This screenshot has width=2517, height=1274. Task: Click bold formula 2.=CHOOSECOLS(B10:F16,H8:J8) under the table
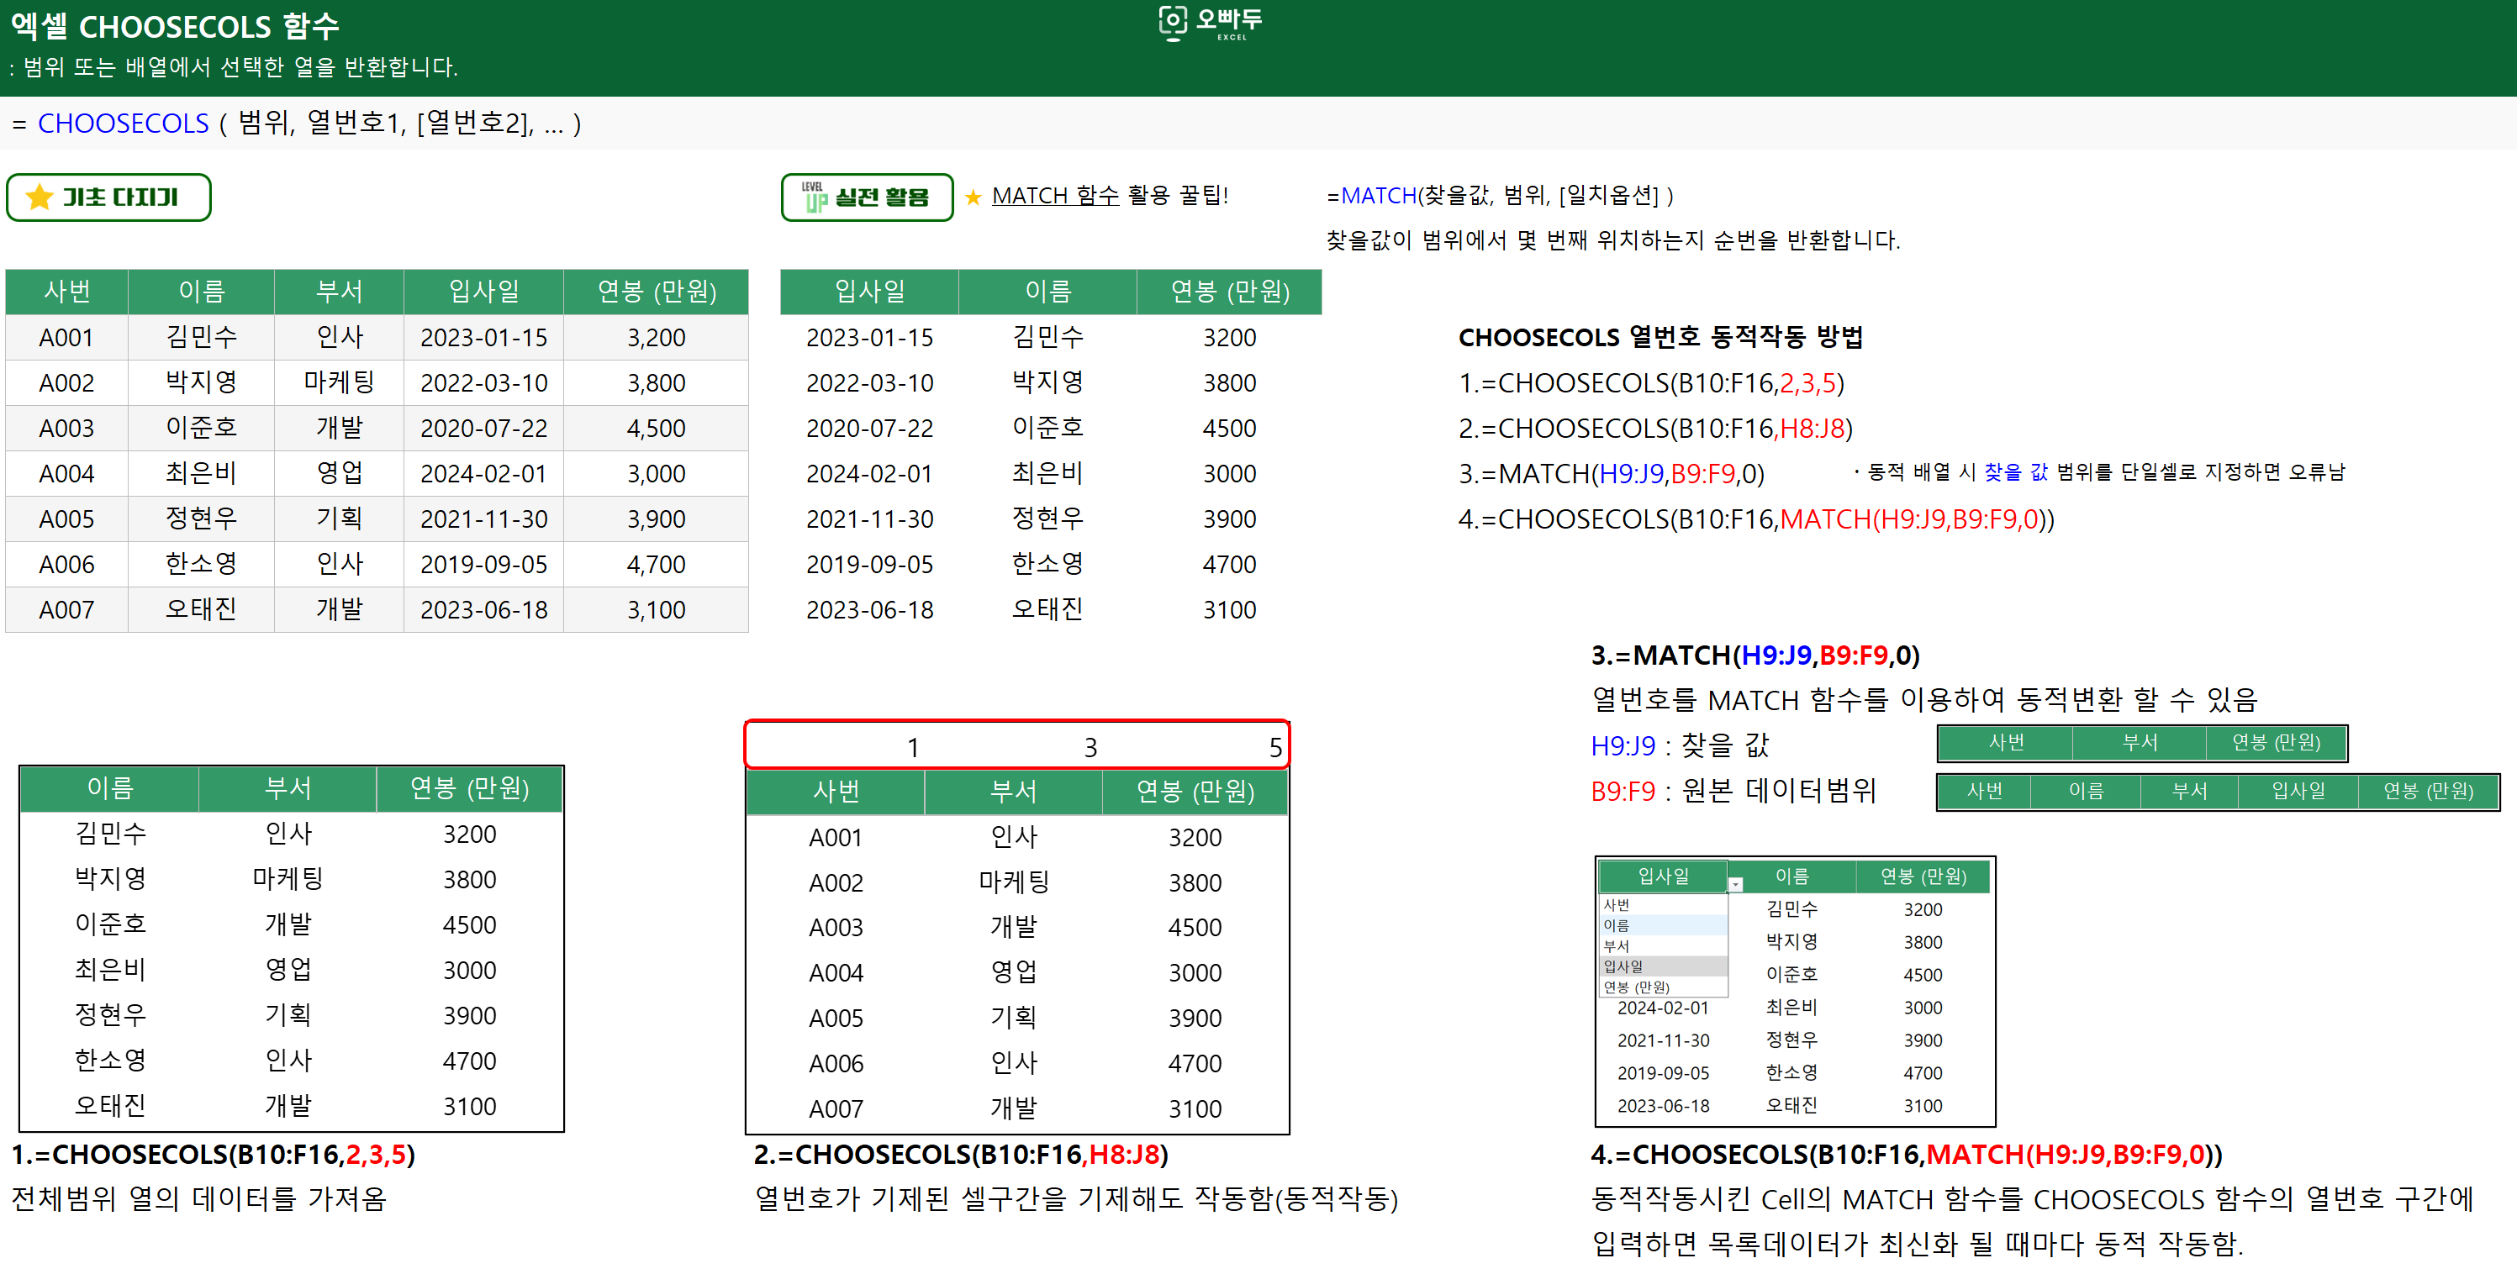pos(961,1154)
